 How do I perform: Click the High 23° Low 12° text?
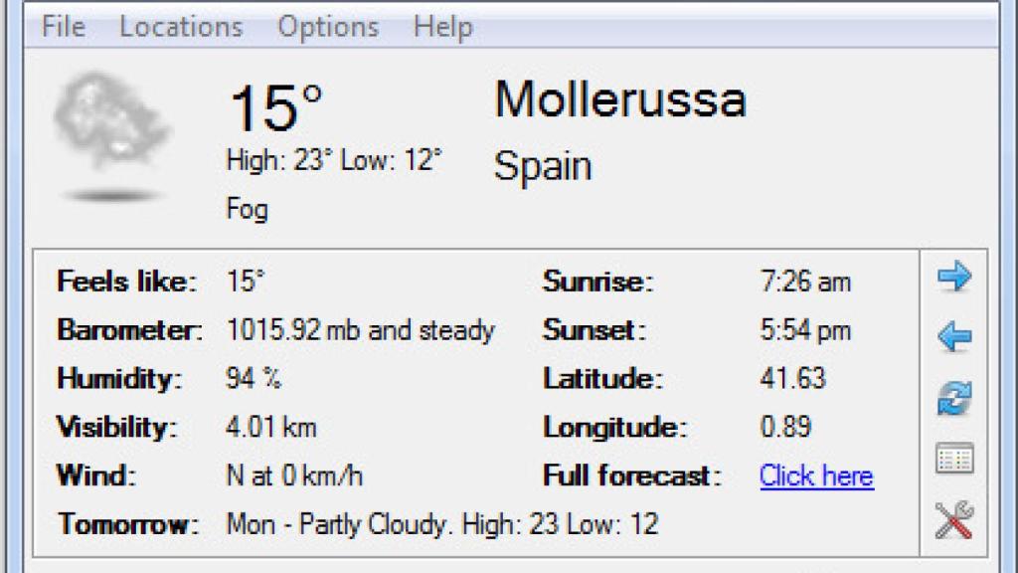coord(334,160)
